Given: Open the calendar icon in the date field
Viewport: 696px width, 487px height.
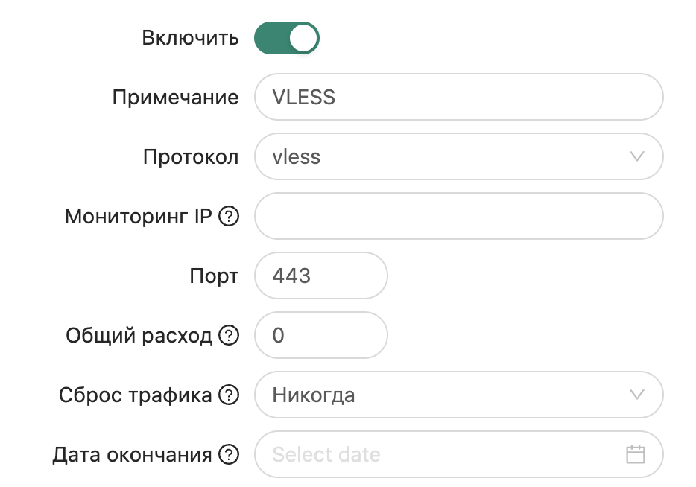Looking at the screenshot, I should [x=635, y=454].
